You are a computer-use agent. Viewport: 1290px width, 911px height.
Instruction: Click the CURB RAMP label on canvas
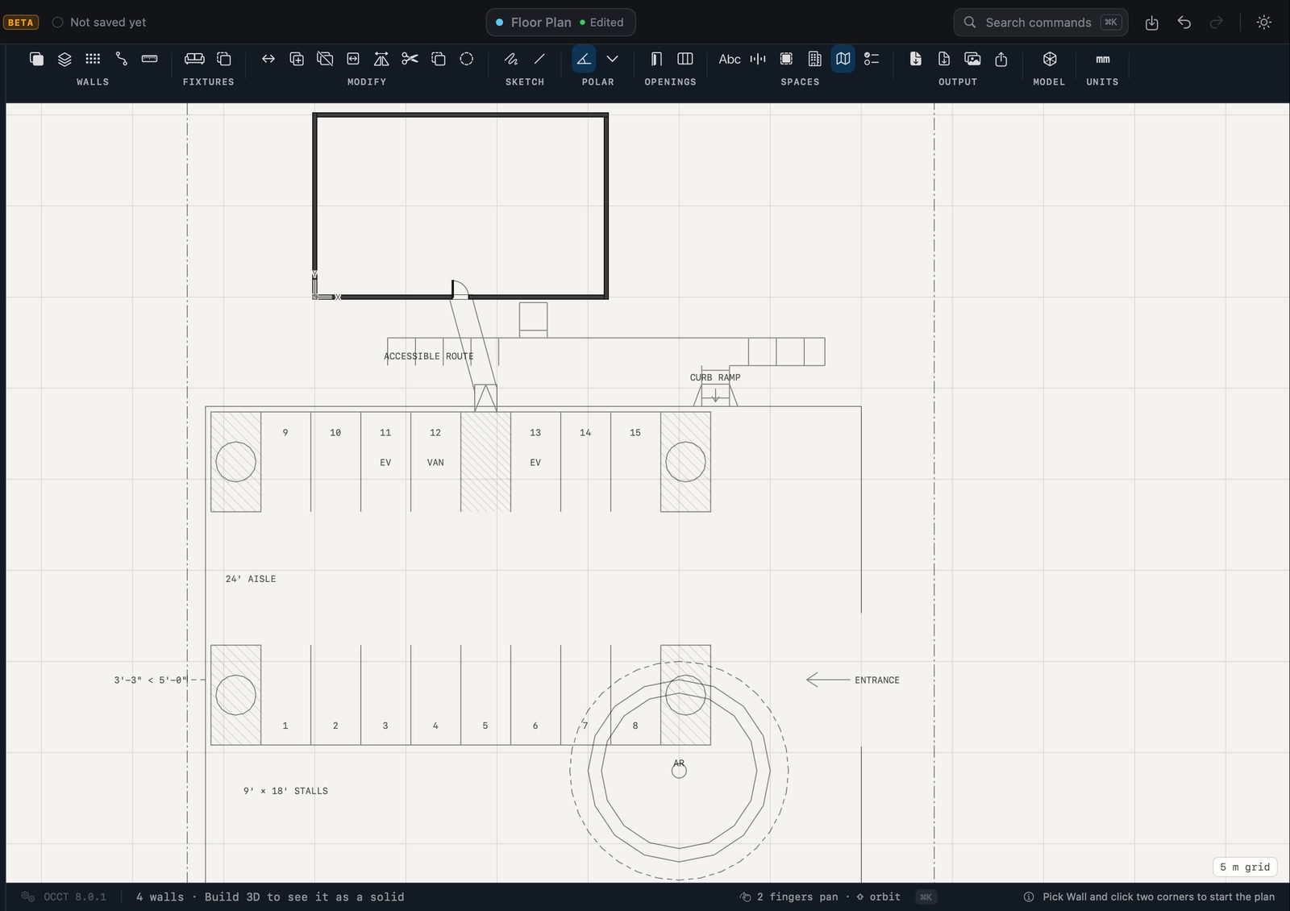click(715, 377)
